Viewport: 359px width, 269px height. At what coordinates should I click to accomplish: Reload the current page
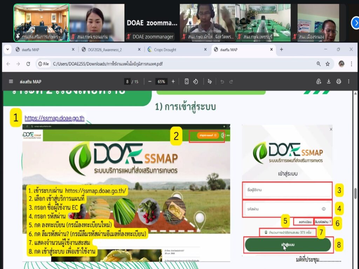28,64
